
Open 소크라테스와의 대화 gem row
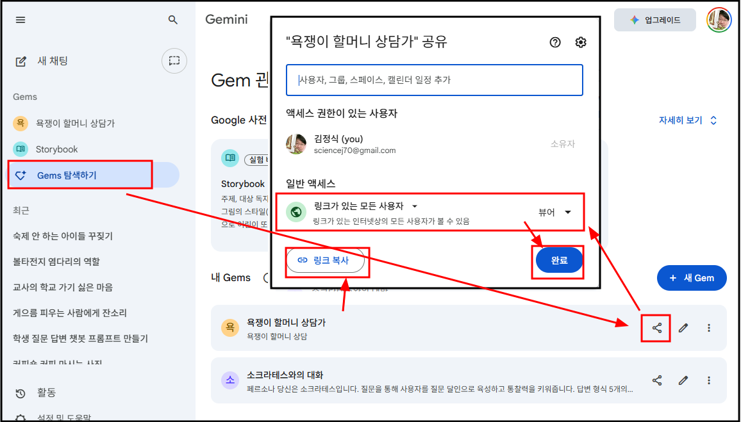tap(469, 380)
